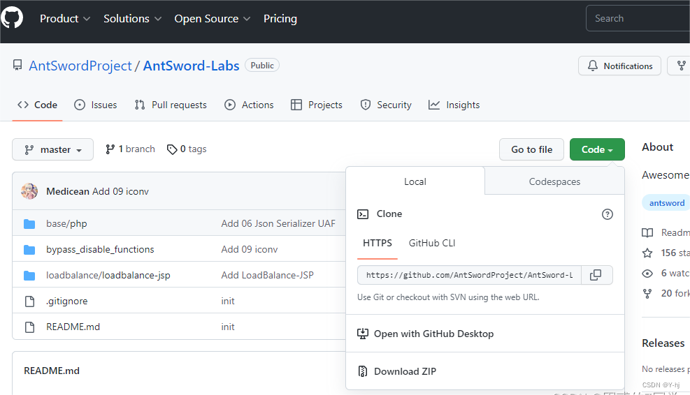Open the Issues tab

point(96,105)
